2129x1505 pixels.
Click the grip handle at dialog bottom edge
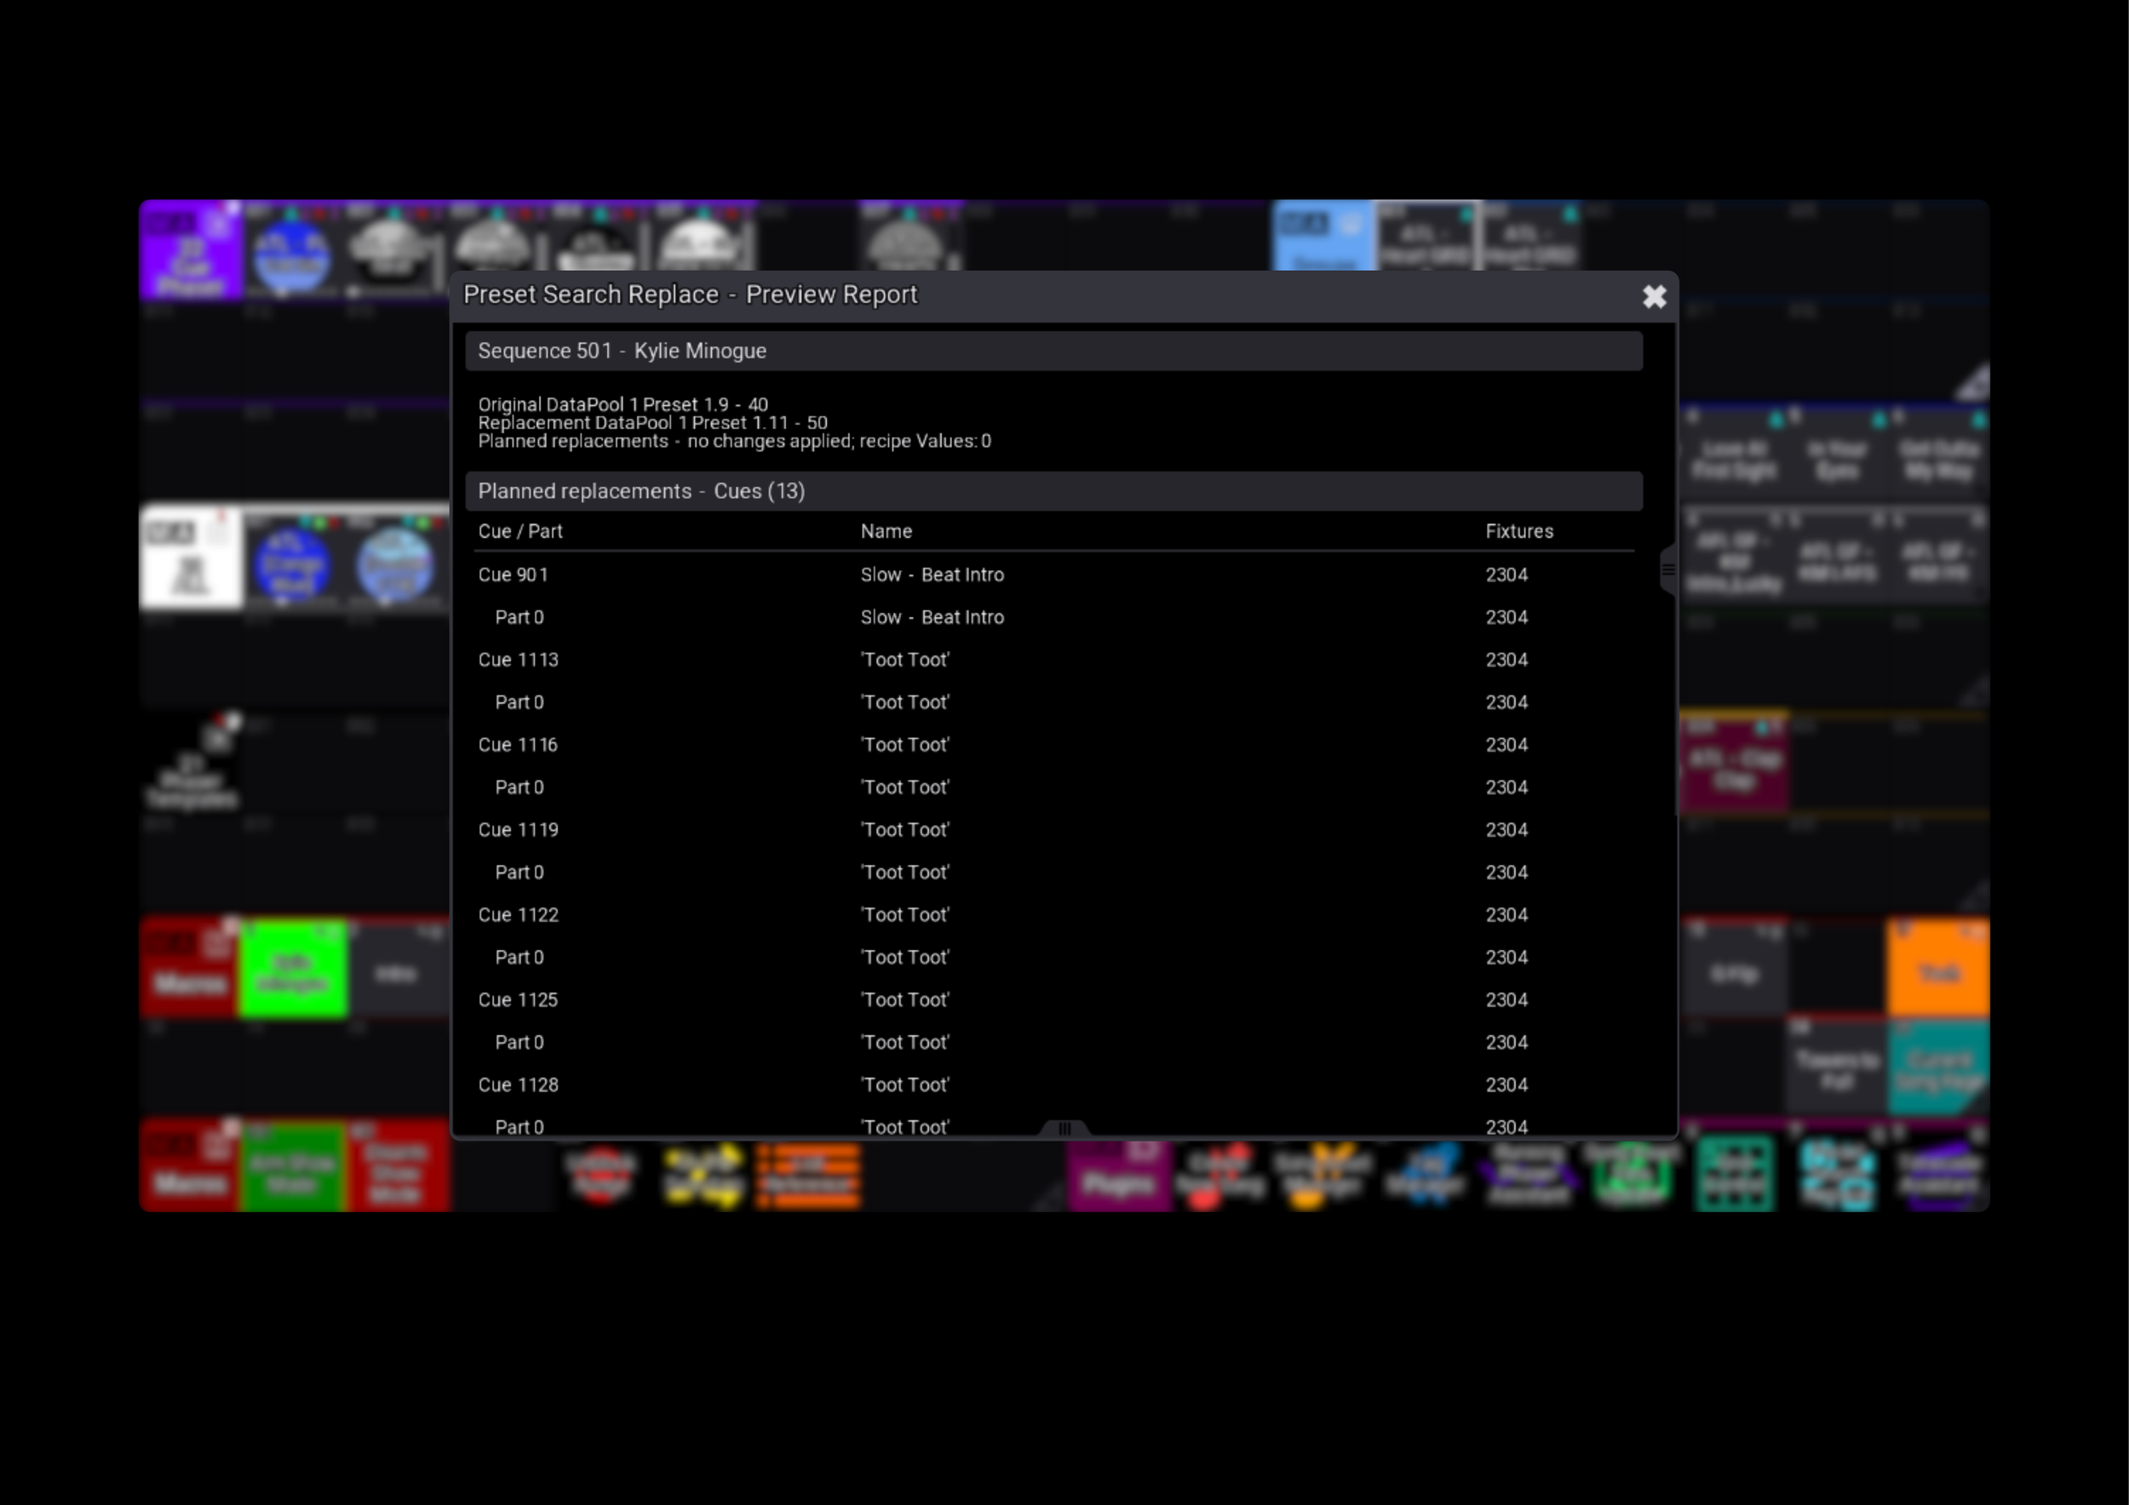[1064, 1128]
